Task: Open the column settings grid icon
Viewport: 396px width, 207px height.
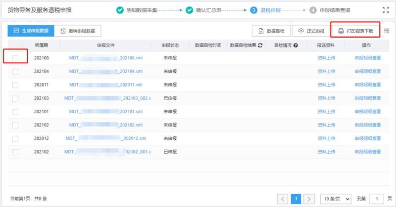Action: coord(387,31)
